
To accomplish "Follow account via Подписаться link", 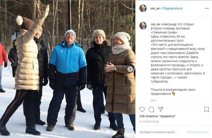I will [172, 8].
